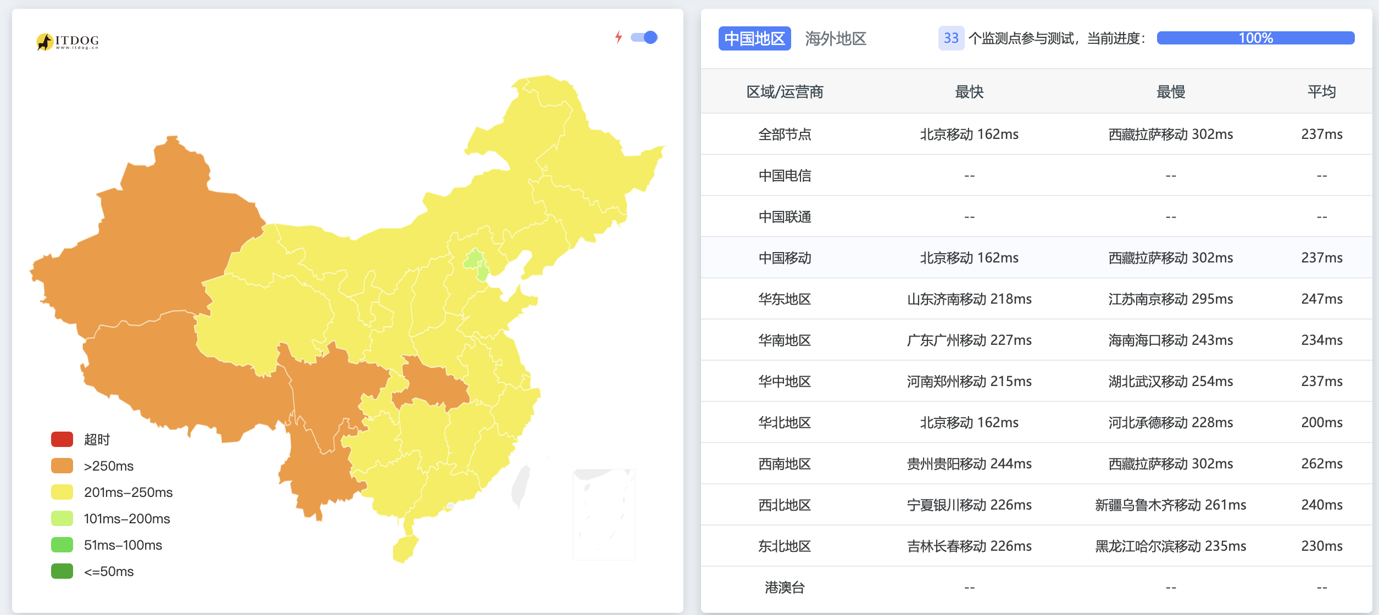The width and height of the screenshot is (1379, 615).
Task: Toggle the blue switch above map
Action: (644, 37)
